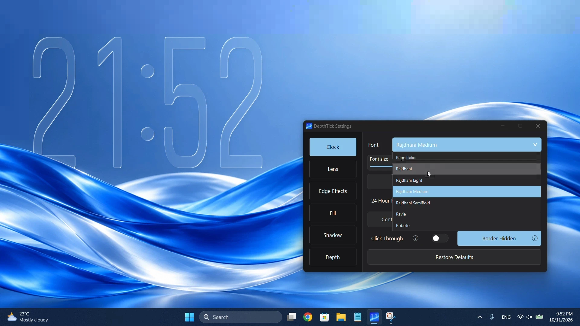This screenshot has width=580, height=326.
Task: Open Microsoft Store from the taskbar
Action: 324,317
